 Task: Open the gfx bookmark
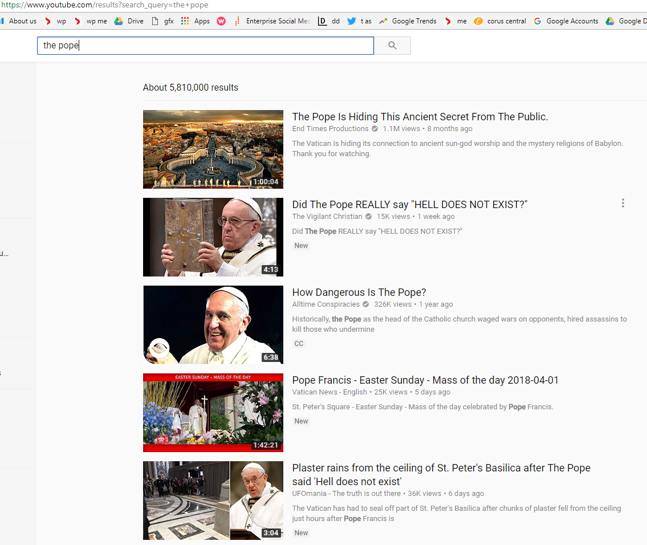coord(162,21)
